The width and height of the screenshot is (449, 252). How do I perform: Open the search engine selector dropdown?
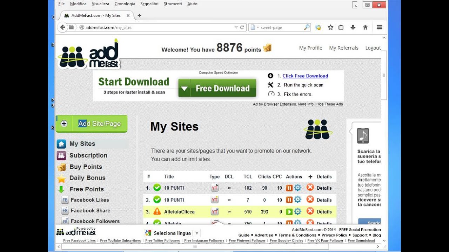point(254,27)
